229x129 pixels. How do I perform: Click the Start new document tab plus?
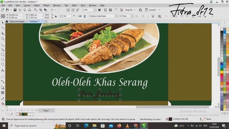46,21
